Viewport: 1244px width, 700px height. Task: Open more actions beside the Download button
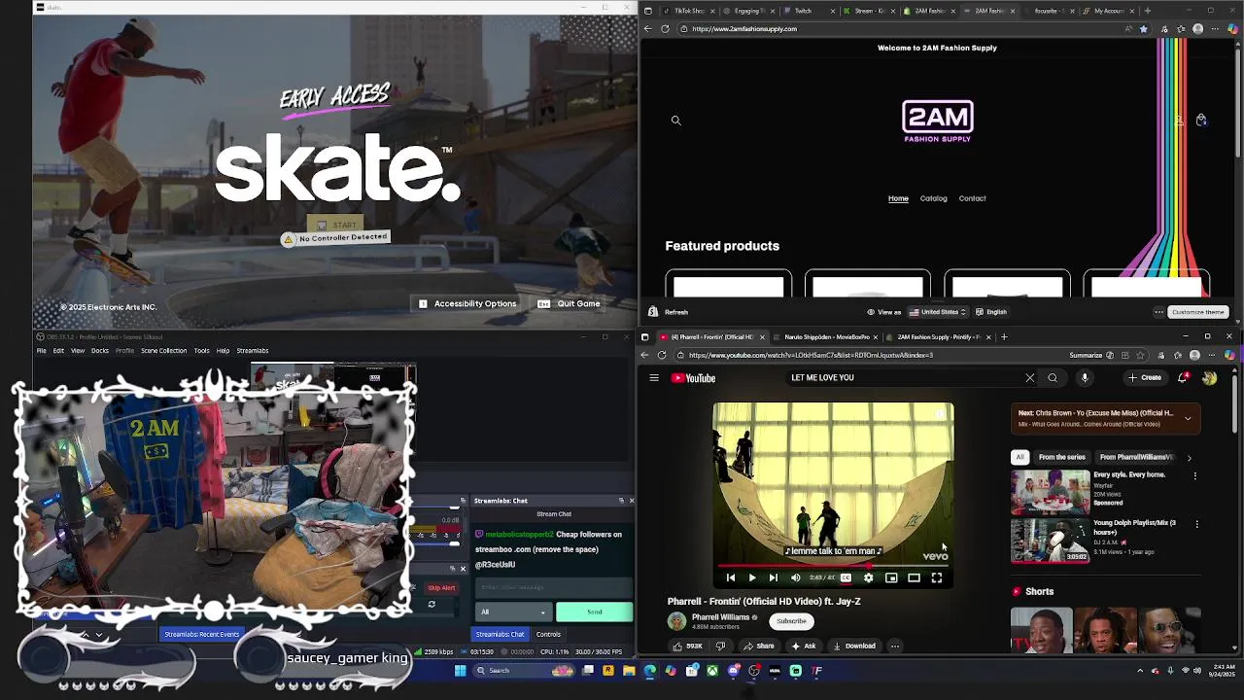coord(895,646)
